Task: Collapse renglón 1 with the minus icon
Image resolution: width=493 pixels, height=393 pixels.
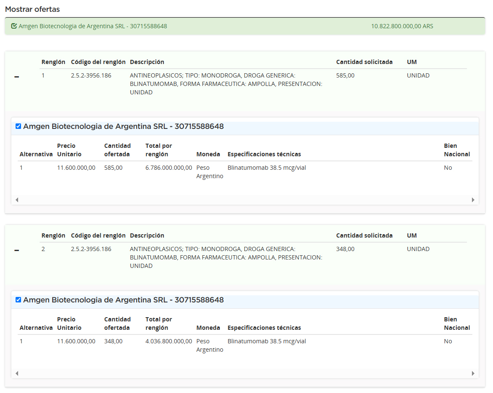Action: point(17,77)
